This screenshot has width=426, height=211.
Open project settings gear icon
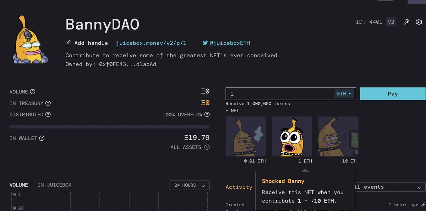tap(419, 22)
